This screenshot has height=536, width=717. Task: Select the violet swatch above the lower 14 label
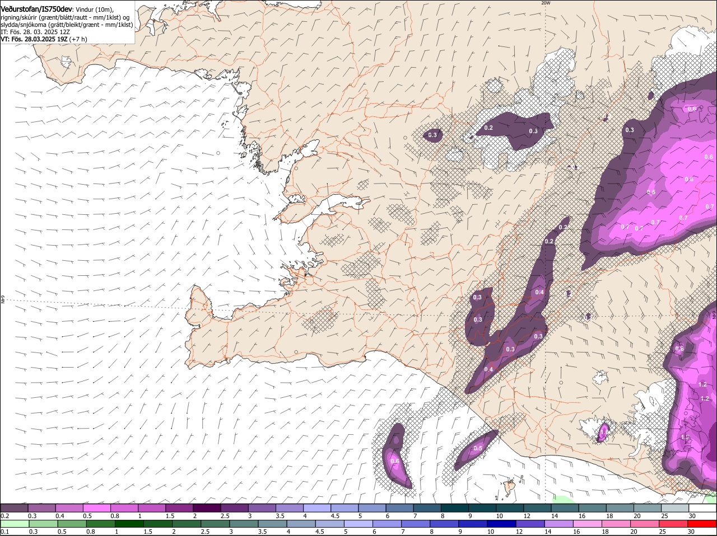(x=558, y=524)
